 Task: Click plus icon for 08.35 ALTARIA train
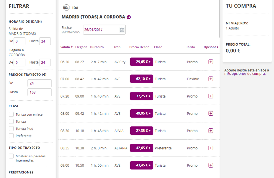tap(211, 148)
